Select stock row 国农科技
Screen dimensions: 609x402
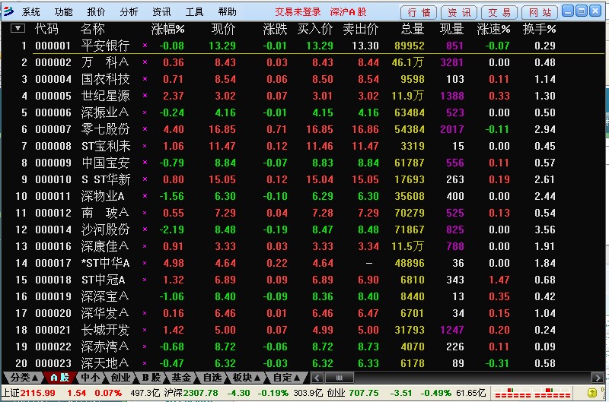pos(303,79)
